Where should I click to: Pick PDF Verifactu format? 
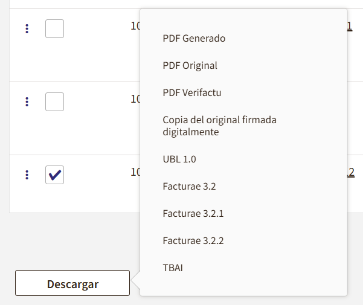click(x=191, y=92)
